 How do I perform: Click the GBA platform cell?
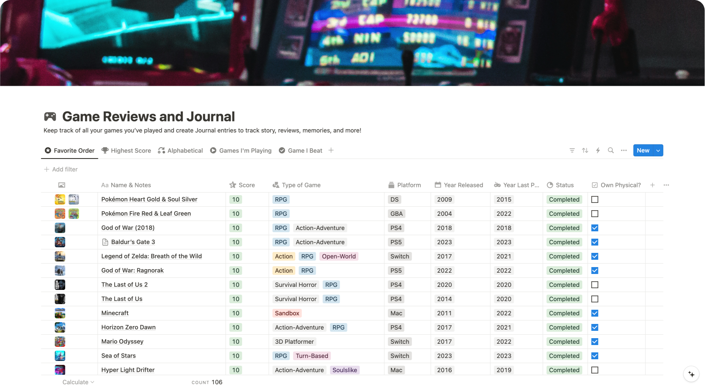pos(396,214)
